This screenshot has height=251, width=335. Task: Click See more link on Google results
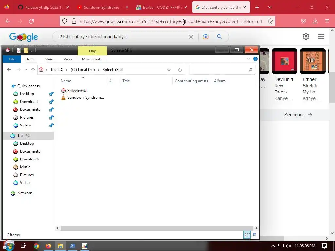click(298, 115)
